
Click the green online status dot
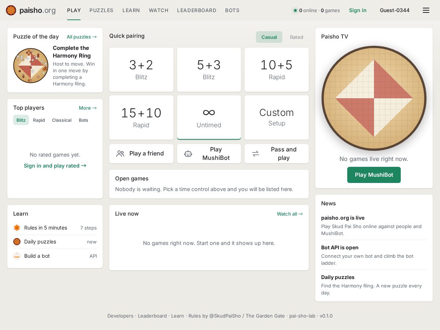pyautogui.click(x=295, y=11)
